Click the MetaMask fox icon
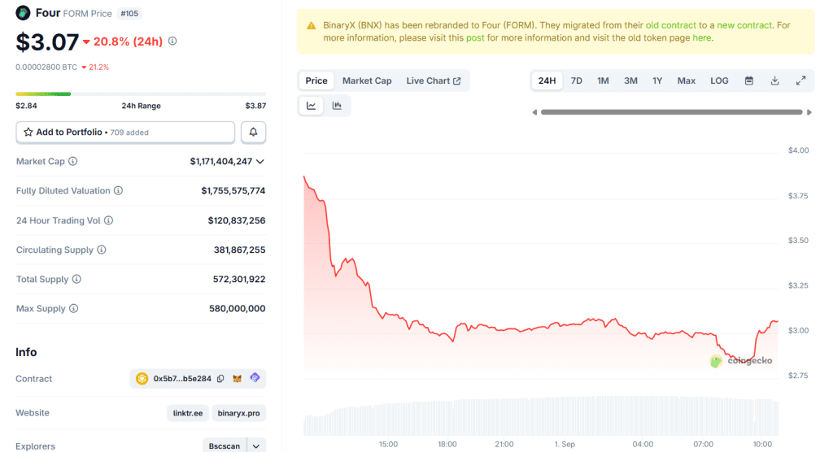 pyautogui.click(x=238, y=379)
